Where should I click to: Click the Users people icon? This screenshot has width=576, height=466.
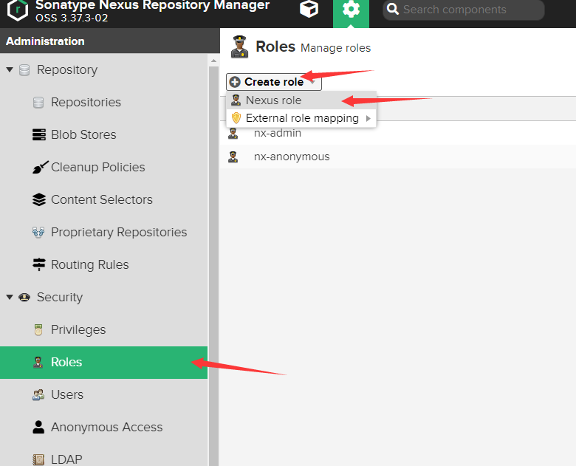tap(38, 394)
